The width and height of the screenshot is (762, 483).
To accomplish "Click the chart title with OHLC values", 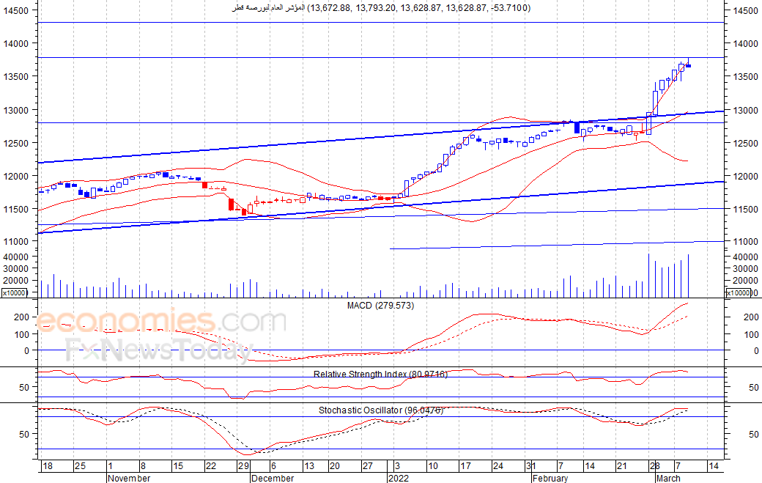I will point(381,8).
